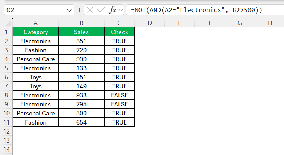This screenshot has width=284, height=155.
Task: Select row 14 header
Action: (6, 150)
